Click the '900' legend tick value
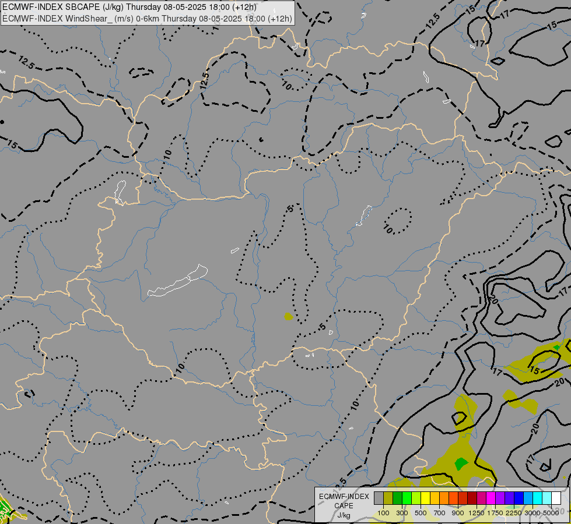This screenshot has width=571, height=524. point(458,513)
